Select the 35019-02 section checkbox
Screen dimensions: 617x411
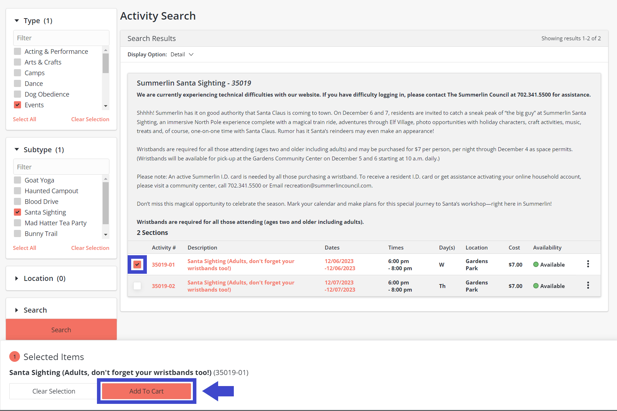[x=137, y=286]
